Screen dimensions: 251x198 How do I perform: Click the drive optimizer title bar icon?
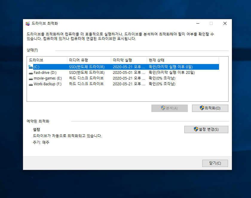coord(28,24)
